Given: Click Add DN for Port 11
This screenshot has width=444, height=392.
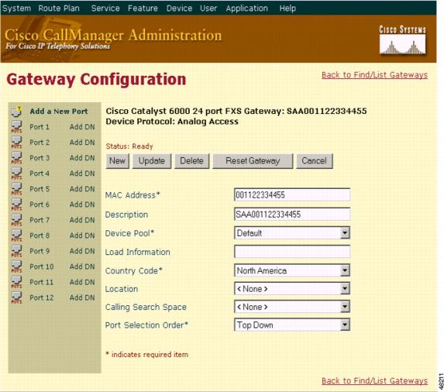Looking at the screenshot, I should click(82, 283).
